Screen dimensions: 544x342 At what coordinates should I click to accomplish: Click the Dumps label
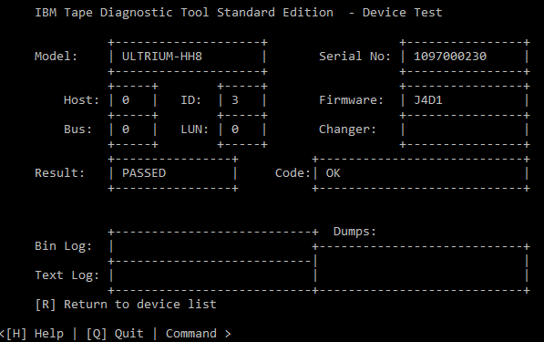tap(354, 232)
